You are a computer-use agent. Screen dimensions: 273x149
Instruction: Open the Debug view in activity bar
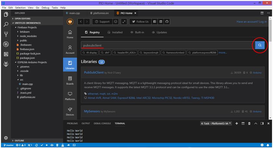click(x=6, y=44)
